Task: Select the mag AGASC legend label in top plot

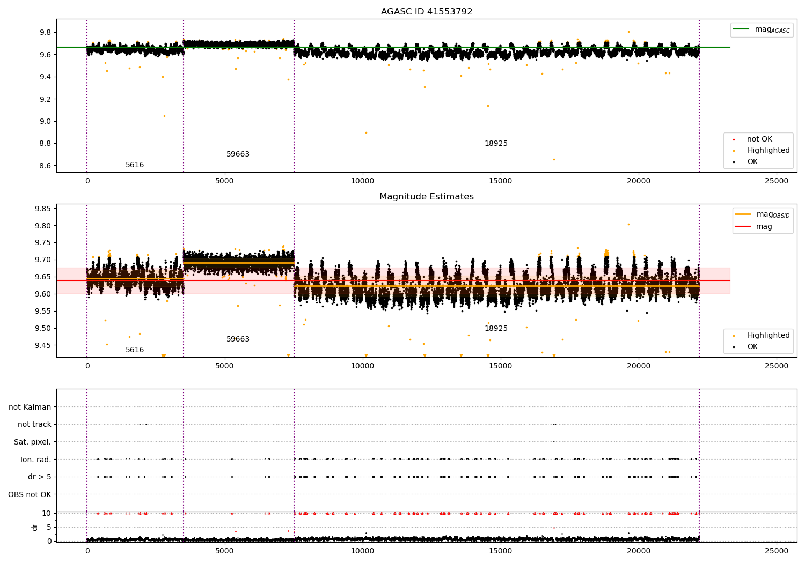Action: 772,29
